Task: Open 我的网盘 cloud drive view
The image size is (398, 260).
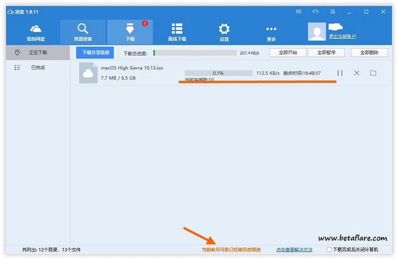Action: point(36,32)
